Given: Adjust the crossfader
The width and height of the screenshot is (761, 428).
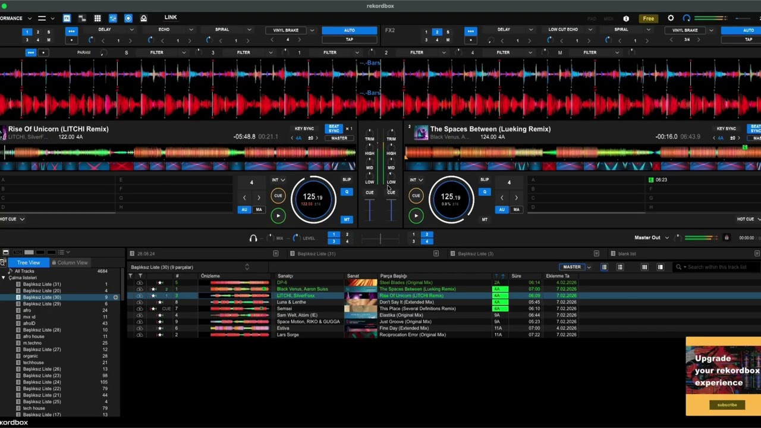Looking at the screenshot, I should tap(380, 238).
